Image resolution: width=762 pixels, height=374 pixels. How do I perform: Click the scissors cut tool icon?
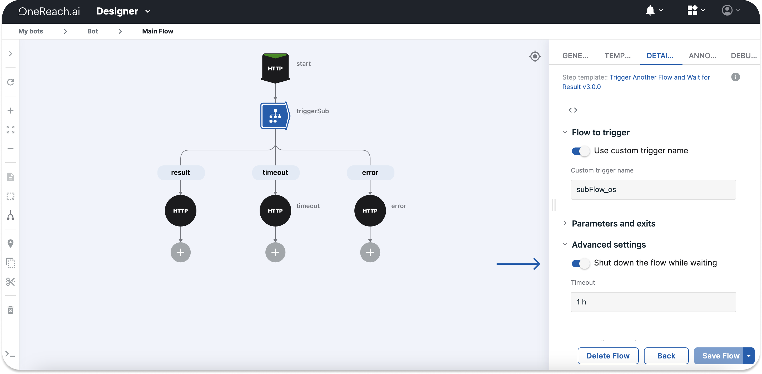(11, 282)
